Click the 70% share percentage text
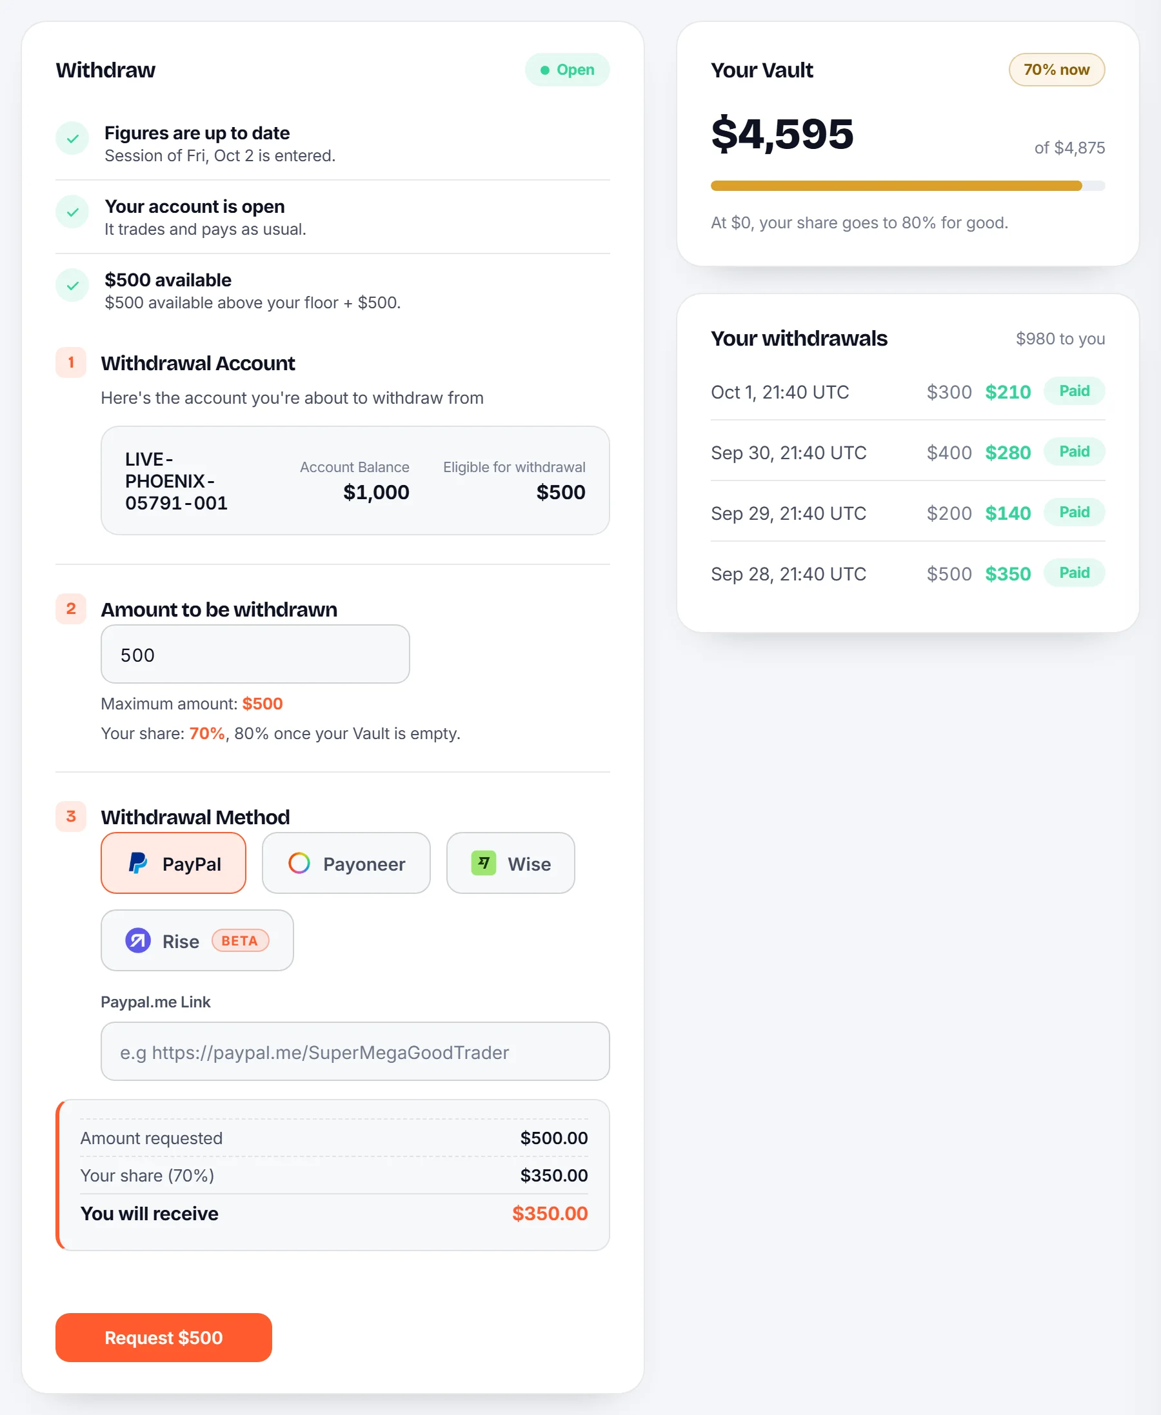 tap(206, 733)
